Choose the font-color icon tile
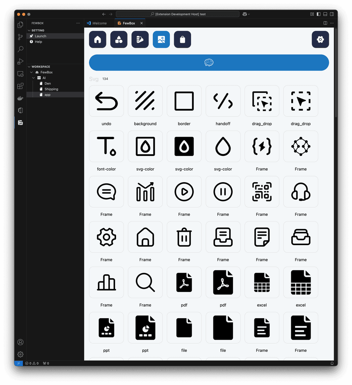The height and width of the screenshot is (385, 352). click(x=106, y=146)
